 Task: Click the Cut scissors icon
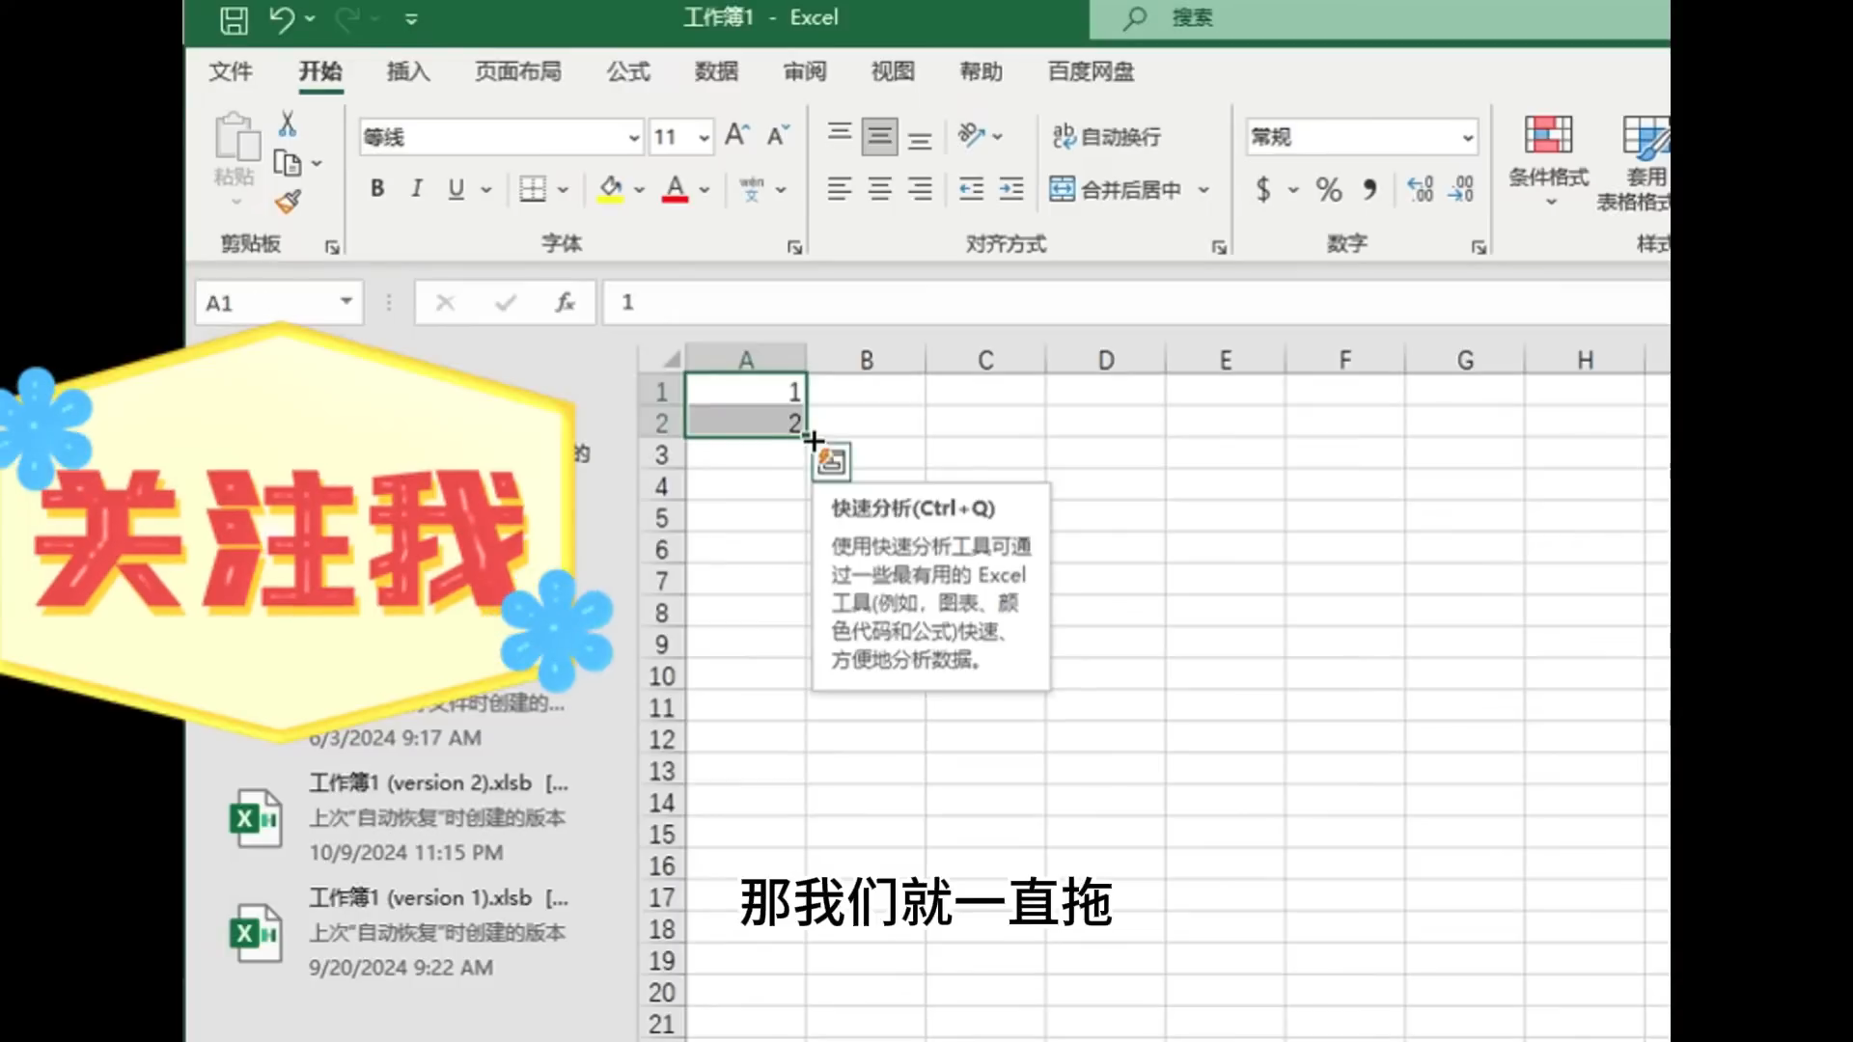point(288,123)
